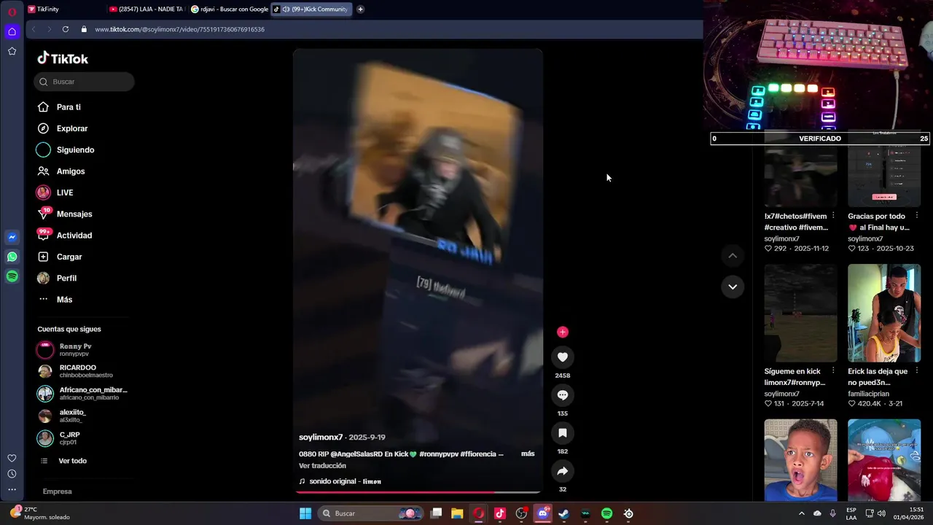Expand followed accounts with Ver todo
933x525 pixels.
72,461
